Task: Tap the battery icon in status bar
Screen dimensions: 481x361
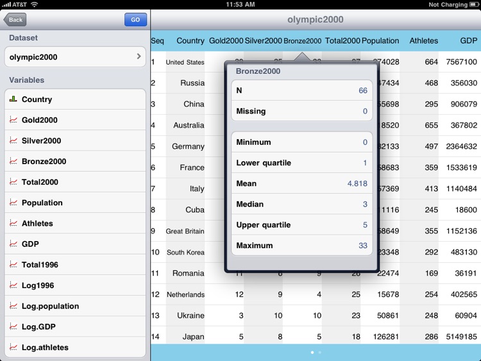Action: tap(474, 4)
